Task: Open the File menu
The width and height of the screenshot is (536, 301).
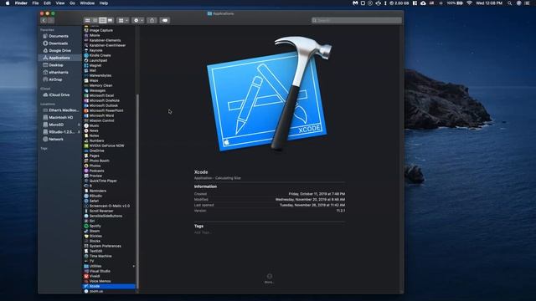Action: [x=35, y=3]
